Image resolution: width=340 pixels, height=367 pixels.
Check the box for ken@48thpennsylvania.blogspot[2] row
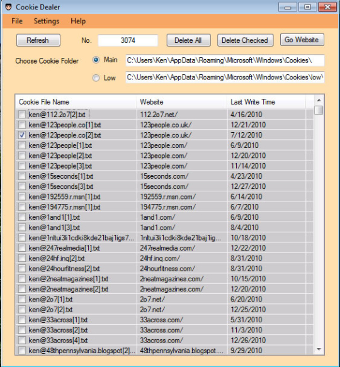tap(22, 351)
